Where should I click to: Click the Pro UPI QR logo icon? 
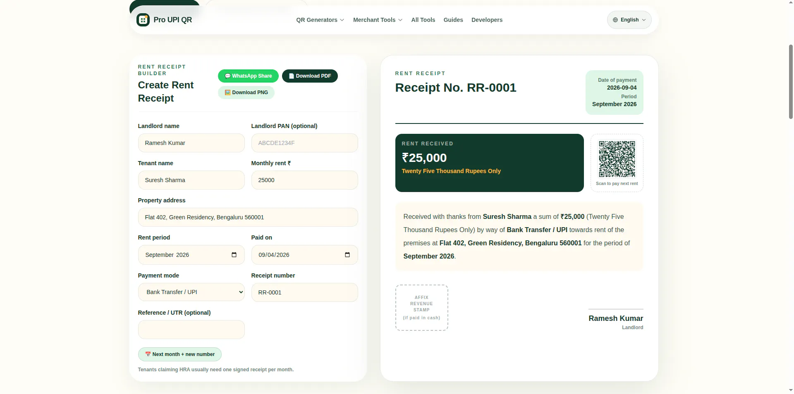point(143,20)
